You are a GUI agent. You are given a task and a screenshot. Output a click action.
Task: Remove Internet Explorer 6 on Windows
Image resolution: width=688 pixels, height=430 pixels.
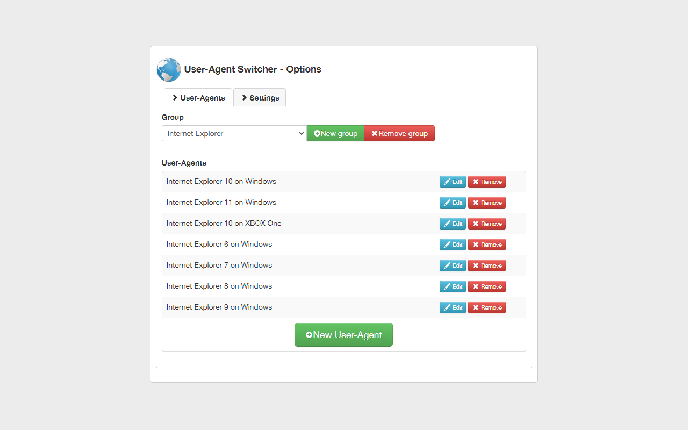tap(487, 245)
